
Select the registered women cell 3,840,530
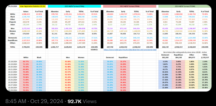[x=26, y=31]
